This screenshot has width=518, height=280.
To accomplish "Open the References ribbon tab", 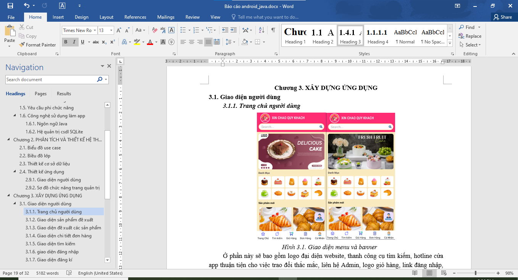I will pos(135,17).
